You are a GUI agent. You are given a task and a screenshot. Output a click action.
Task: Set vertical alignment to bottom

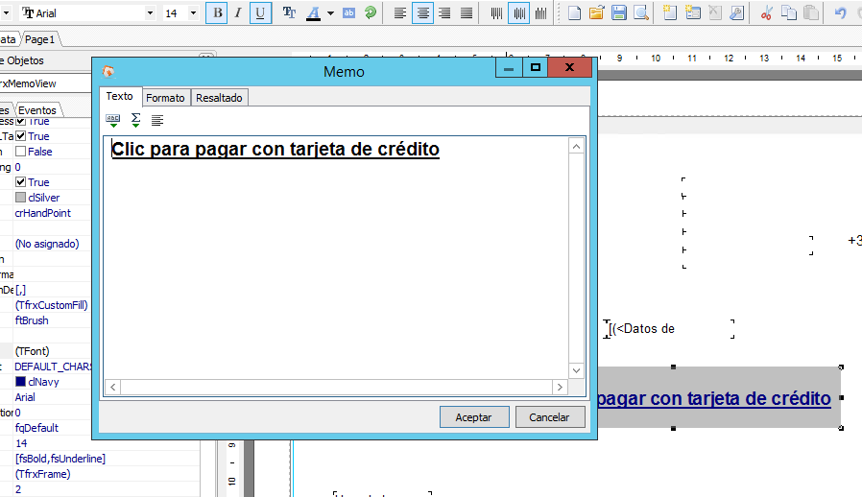[541, 12]
